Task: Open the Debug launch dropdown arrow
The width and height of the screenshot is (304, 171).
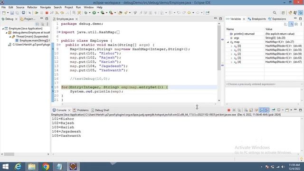Action: (x=90, y=13)
